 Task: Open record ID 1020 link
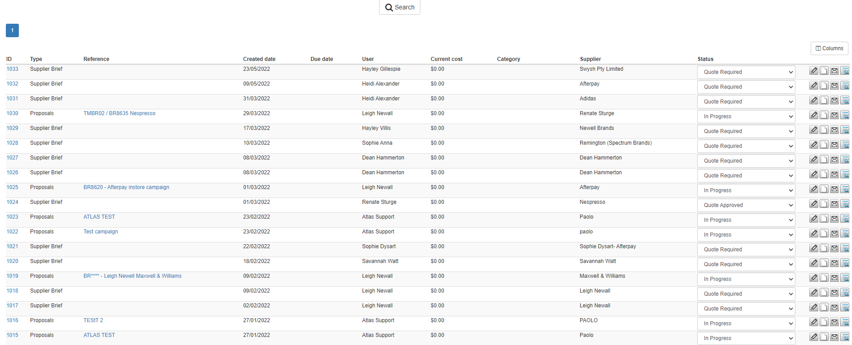click(12, 261)
